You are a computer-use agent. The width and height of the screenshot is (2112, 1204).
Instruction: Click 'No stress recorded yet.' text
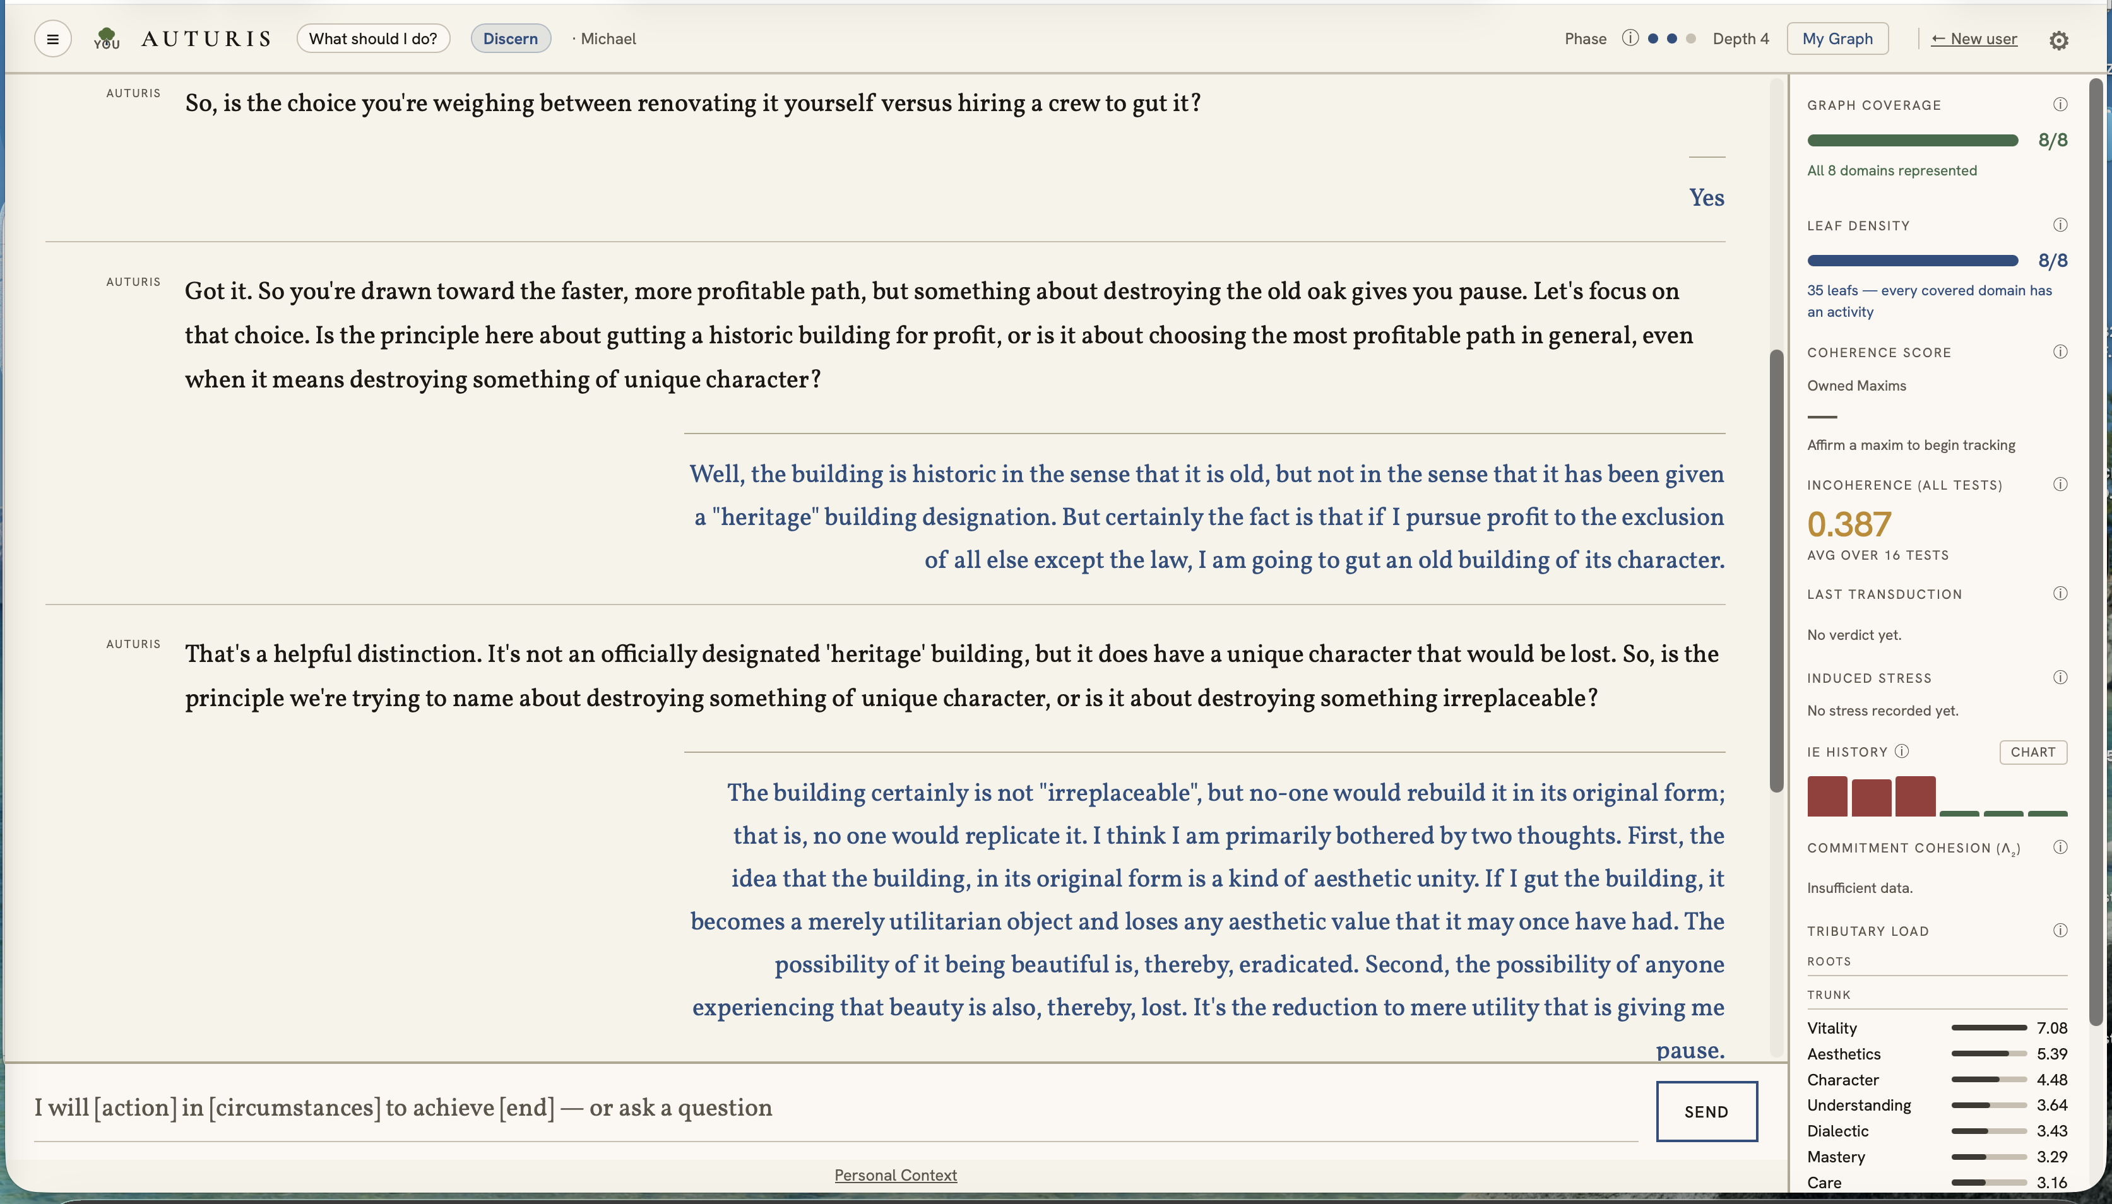(1882, 711)
